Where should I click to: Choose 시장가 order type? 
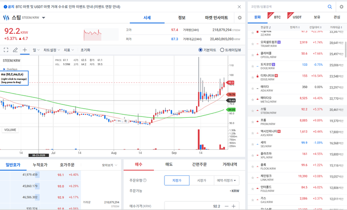202,181
